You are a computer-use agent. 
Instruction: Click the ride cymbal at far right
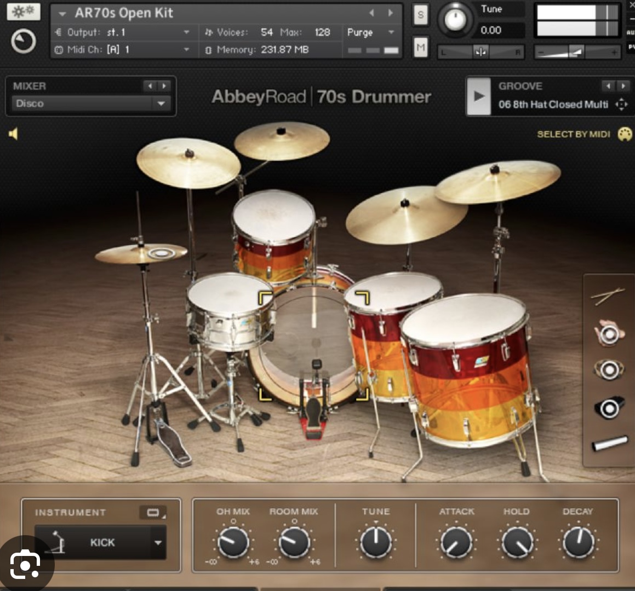click(x=497, y=182)
